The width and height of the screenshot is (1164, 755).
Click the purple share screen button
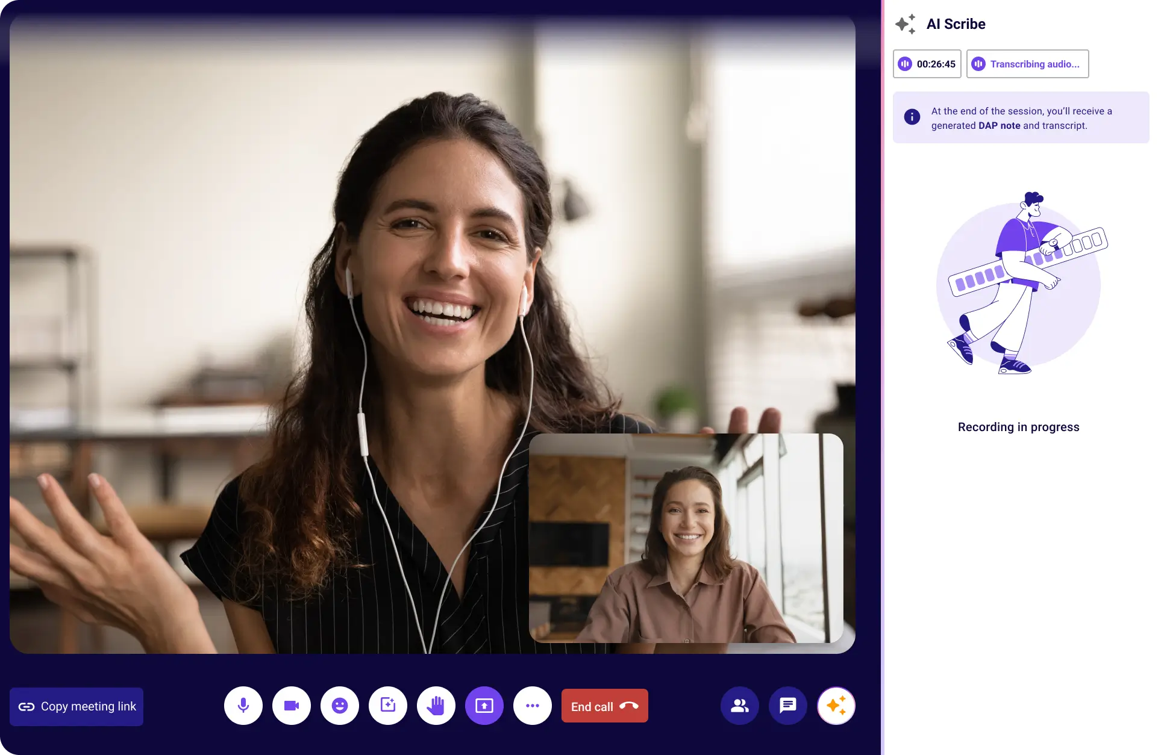coord(484,706)
